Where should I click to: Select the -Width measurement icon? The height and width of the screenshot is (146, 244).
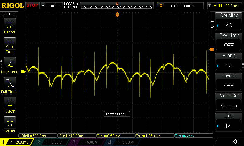pyautogui.click(x=9, y=124)
